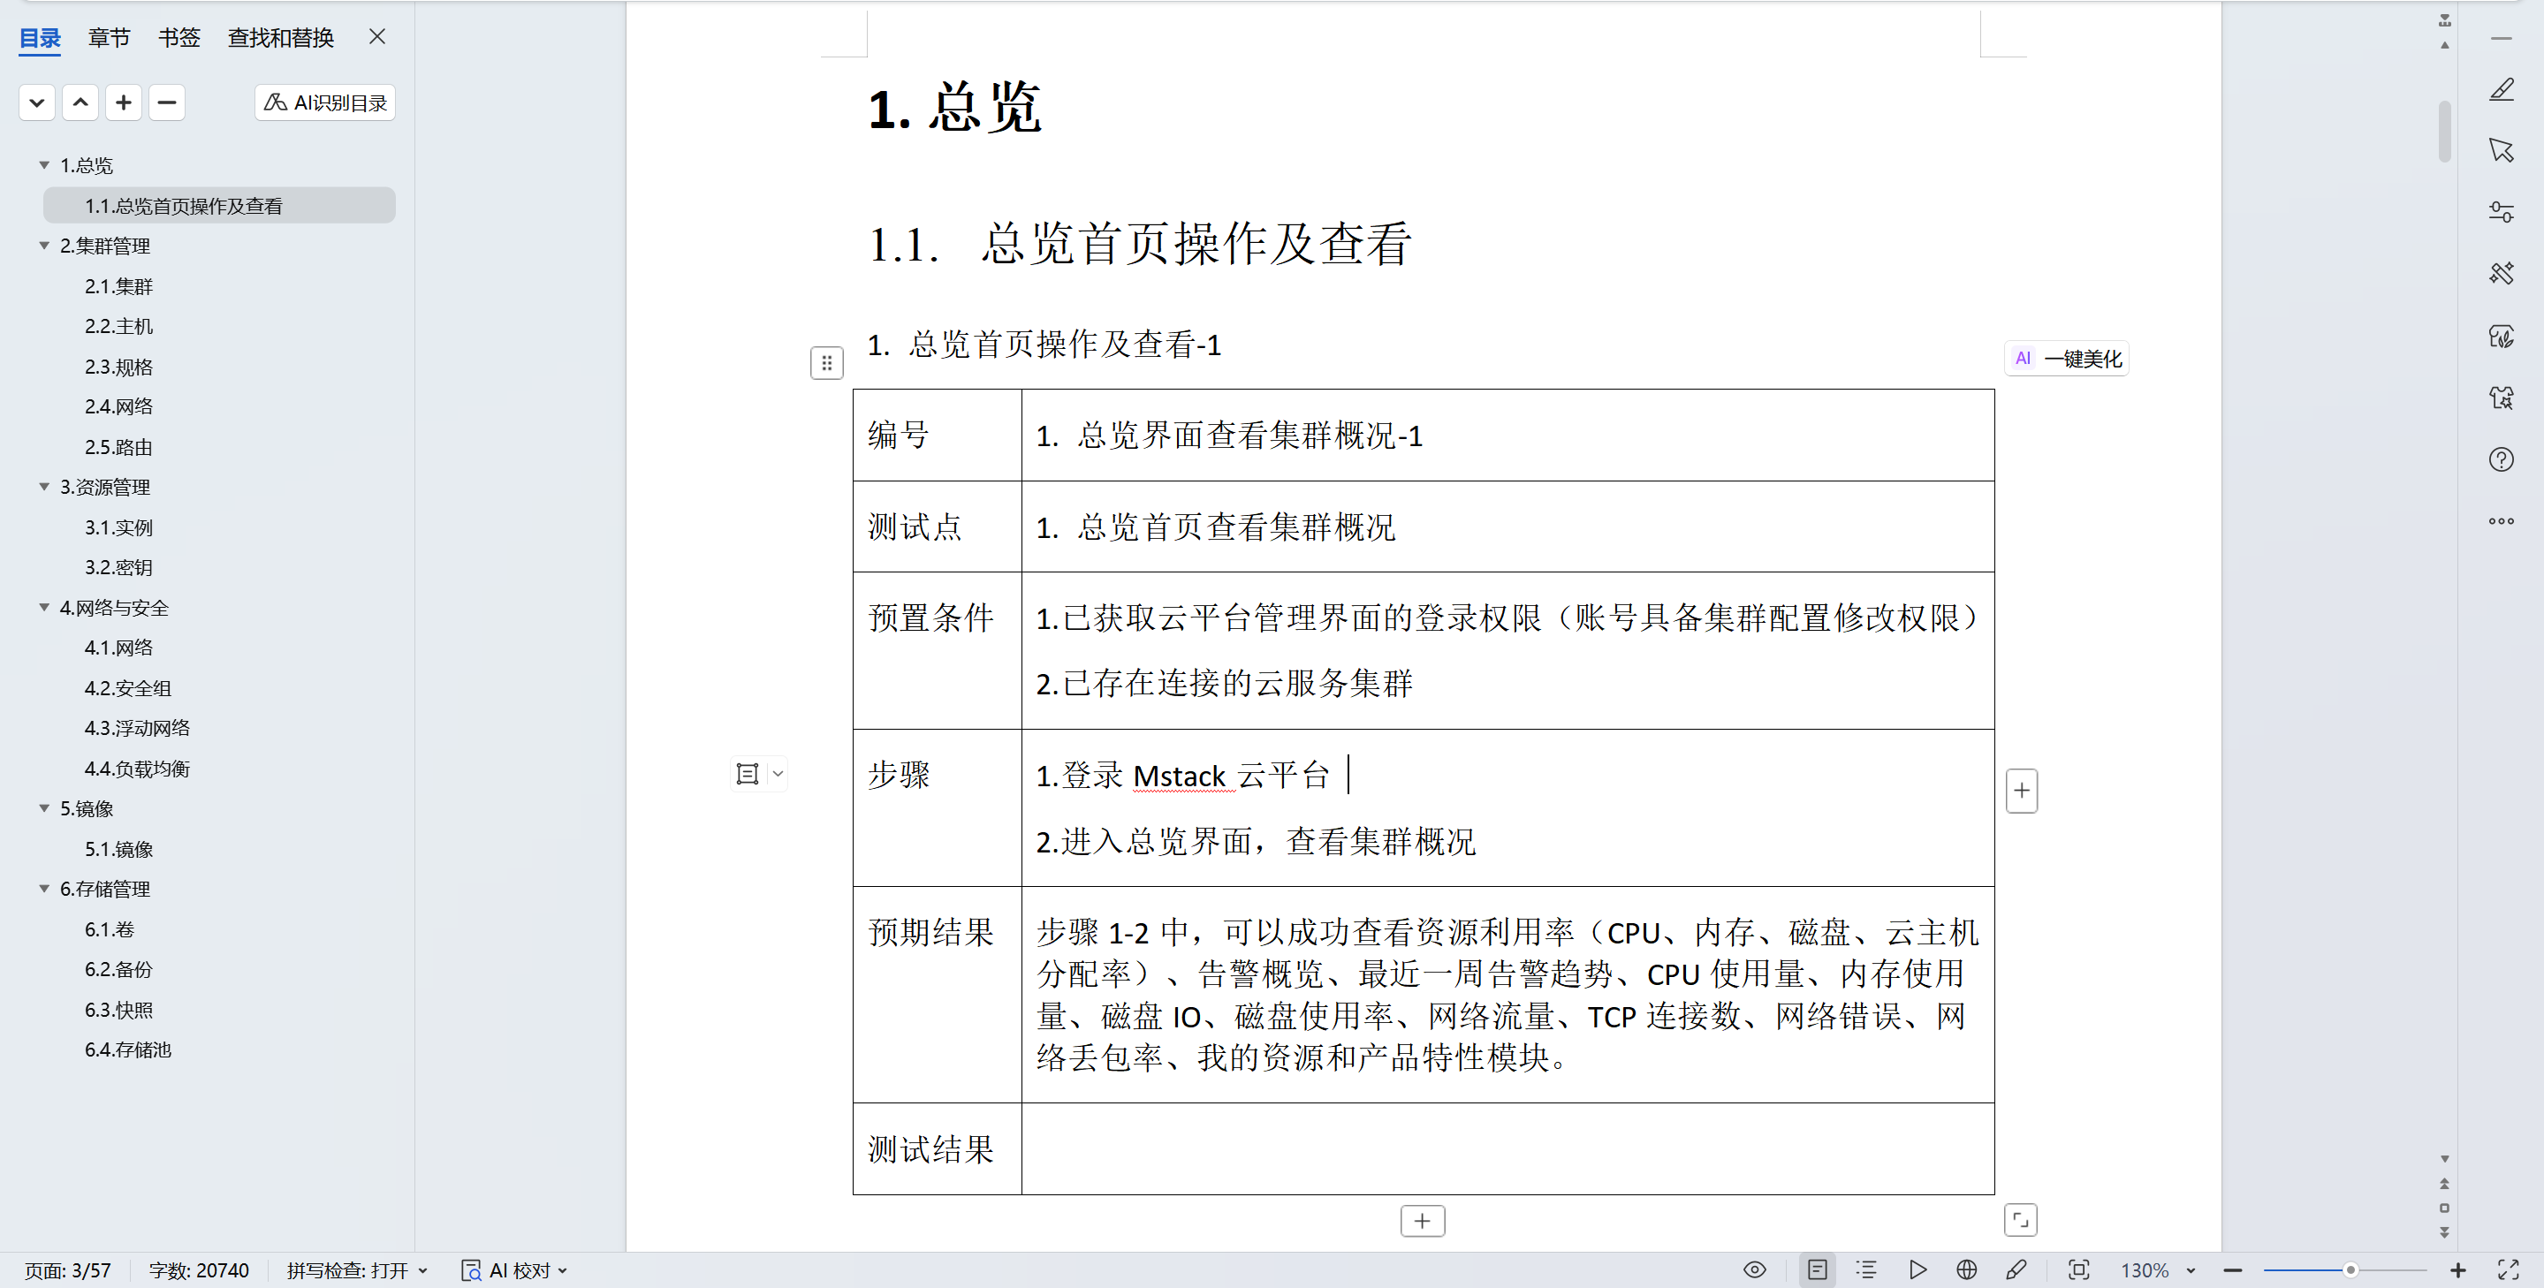The image size is (2544, 1288).
Task: Switch to the 章节 tab
Action: 109,37
